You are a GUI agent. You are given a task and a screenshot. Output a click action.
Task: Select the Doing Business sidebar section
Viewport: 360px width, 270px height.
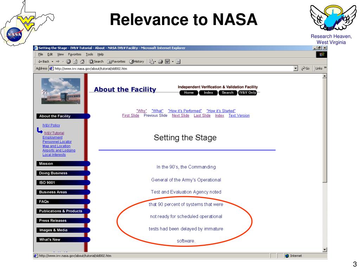click(x=63, y=173)
